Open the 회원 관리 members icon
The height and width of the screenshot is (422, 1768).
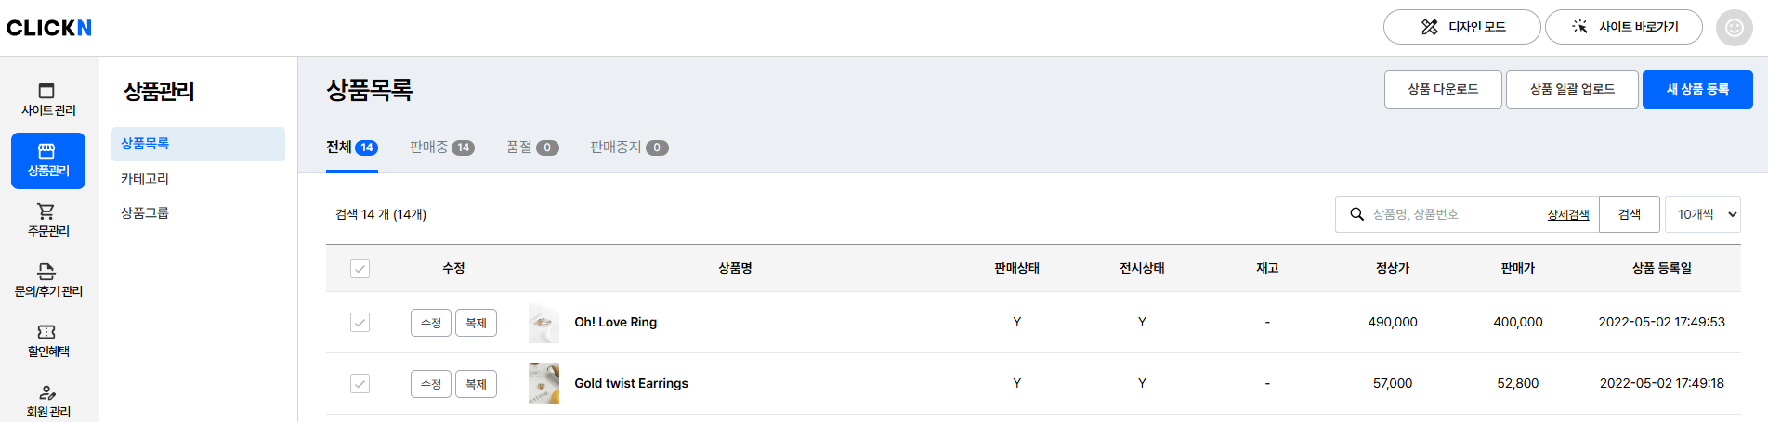pos(46,392)
